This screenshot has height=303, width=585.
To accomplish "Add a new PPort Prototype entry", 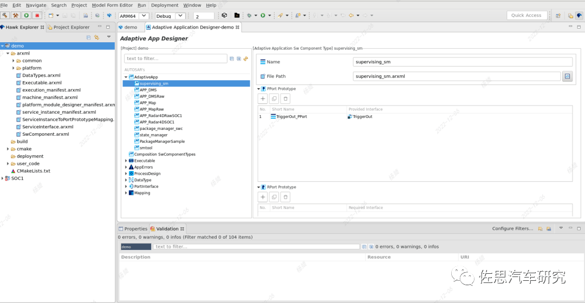I will [262, 98].
